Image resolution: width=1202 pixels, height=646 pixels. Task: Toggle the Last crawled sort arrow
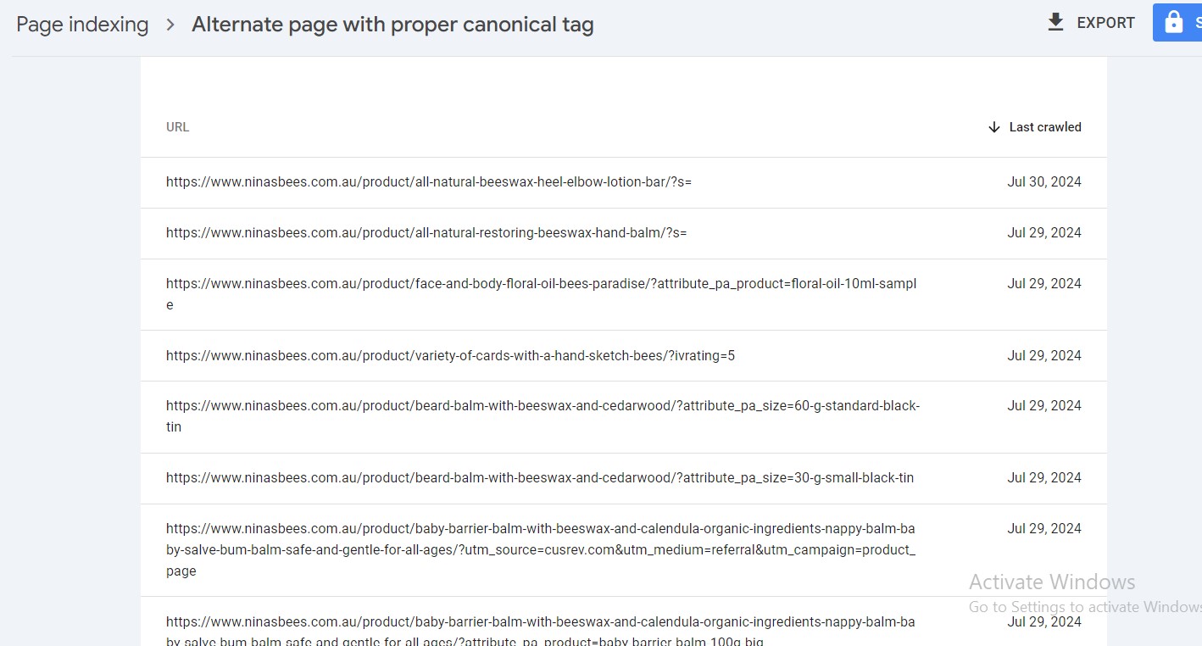pos(994,127)
